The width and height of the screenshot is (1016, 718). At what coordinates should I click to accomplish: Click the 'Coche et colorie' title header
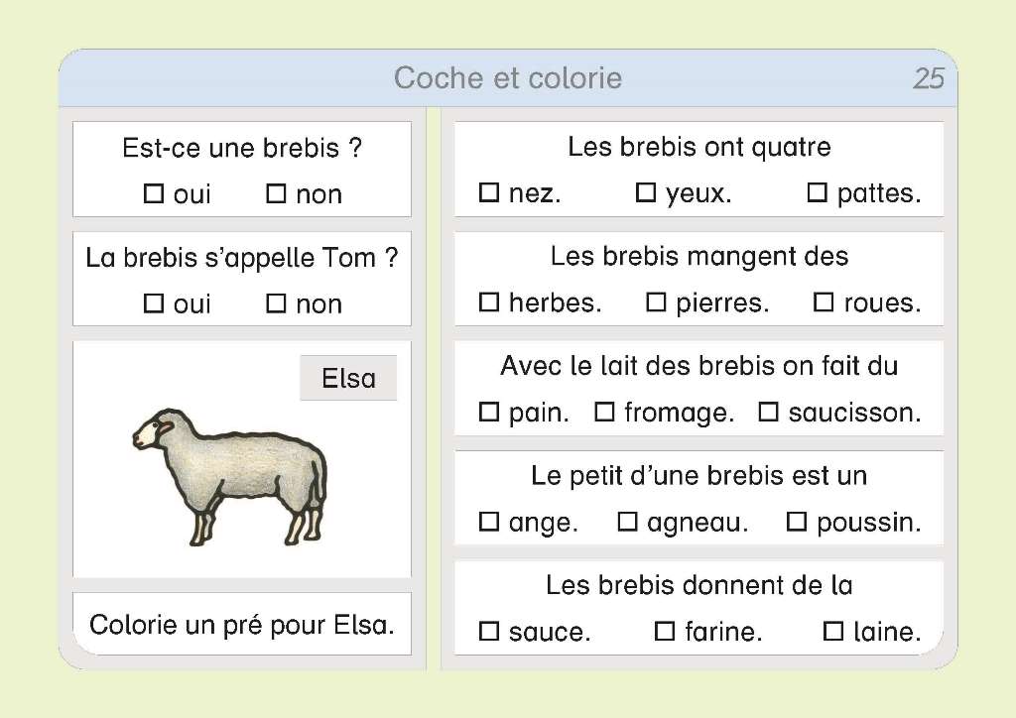[508, 78]
